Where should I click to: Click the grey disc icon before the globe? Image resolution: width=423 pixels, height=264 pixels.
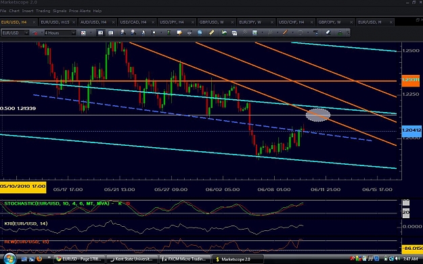(x=190, y=32)
